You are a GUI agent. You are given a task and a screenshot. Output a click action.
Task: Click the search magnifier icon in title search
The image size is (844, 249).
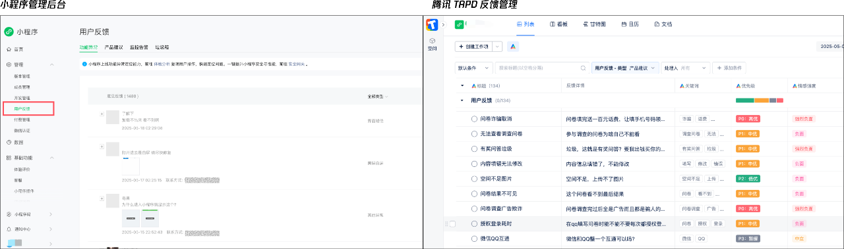pos(583,68)
